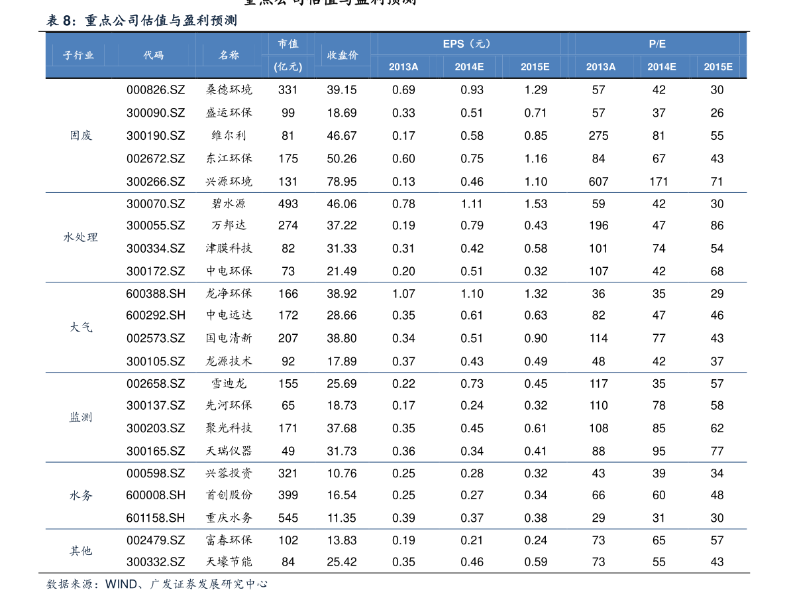Click the 2014E header under EPS
The width and height of the screenshot is (789, 604).
tap(468, 67)
